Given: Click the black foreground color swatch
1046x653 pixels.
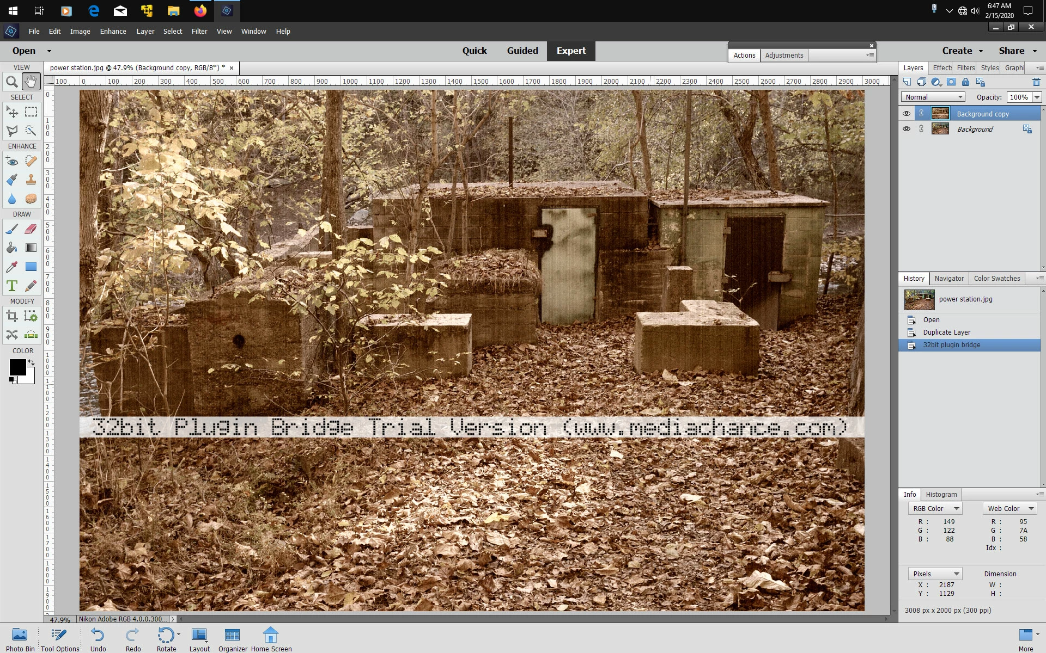Looking at the screenshot, I should [17, 367].
